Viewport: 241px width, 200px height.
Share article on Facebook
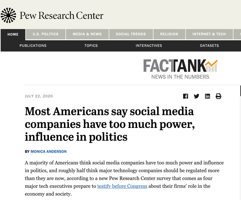(x=186, y=96)
